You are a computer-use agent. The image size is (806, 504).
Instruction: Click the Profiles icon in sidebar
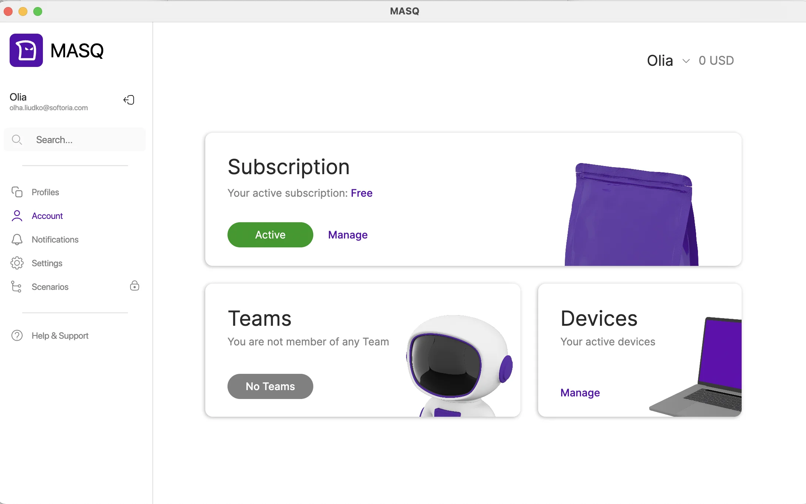click(x=17, y=192)
